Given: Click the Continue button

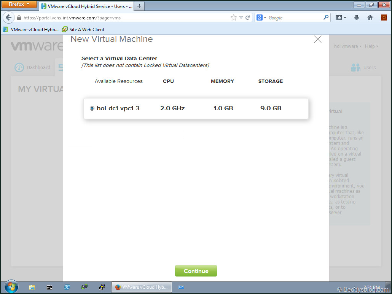Looking at the screenshot, I should 196,271.
